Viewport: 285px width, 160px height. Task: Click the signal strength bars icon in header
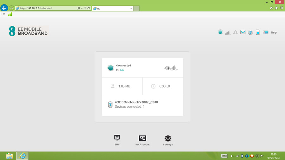(228, 33)
